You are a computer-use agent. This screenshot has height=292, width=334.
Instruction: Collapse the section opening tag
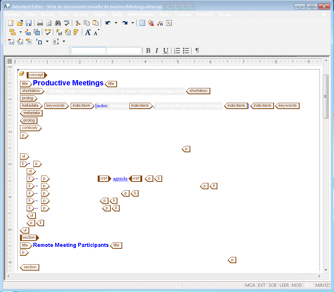point(30,238)
